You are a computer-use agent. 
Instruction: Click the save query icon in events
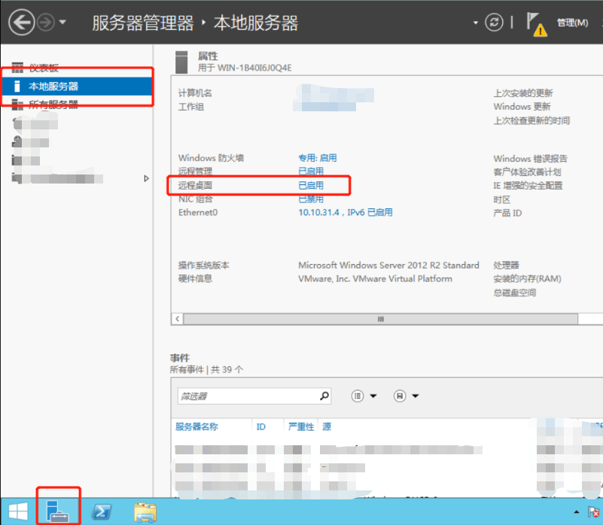(400, 396)
